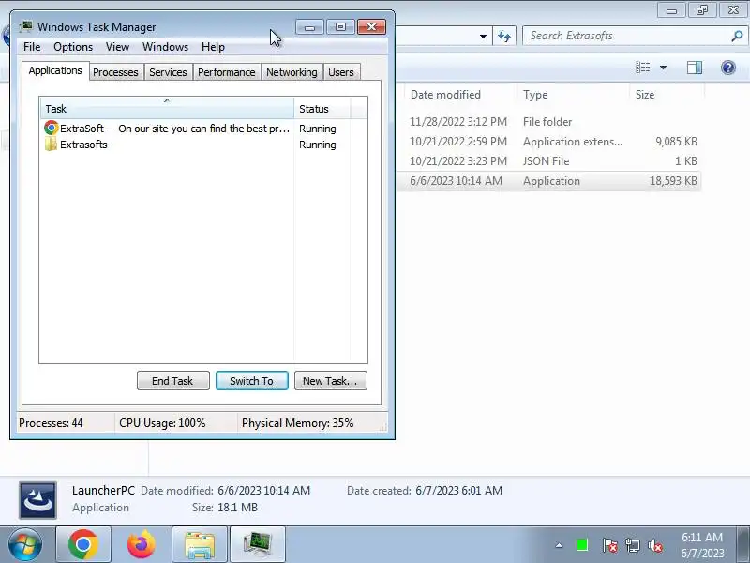Switch to the Users tab

point(341,72)
